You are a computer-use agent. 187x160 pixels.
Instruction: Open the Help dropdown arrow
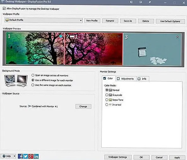point(15,156)
